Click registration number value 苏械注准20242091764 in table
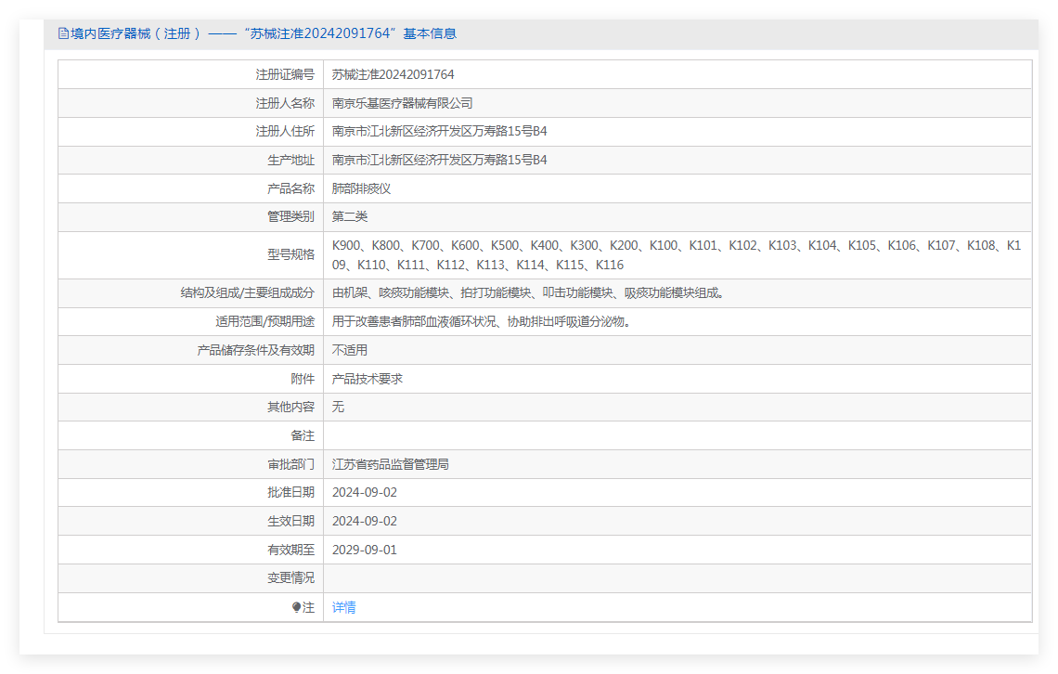This screenshot has height=674, width=1058. click(393, 74)
